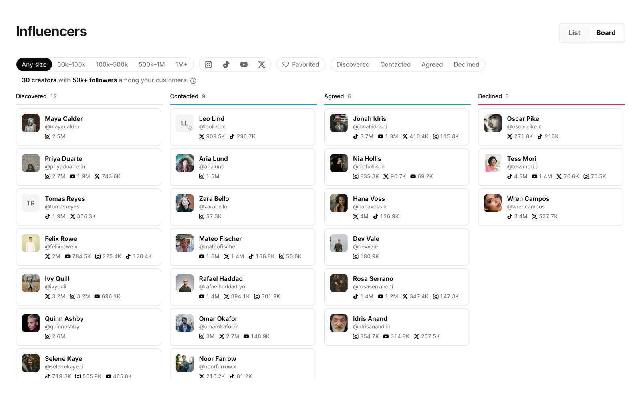Click Nia Hollis's Instagram icon
The width and height of the screenshot is (641, 400).
[356, 176]
